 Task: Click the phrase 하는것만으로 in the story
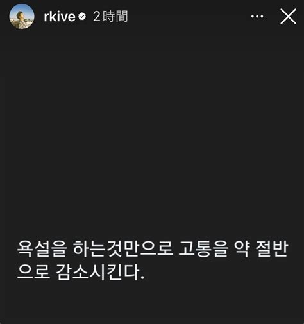123,248
